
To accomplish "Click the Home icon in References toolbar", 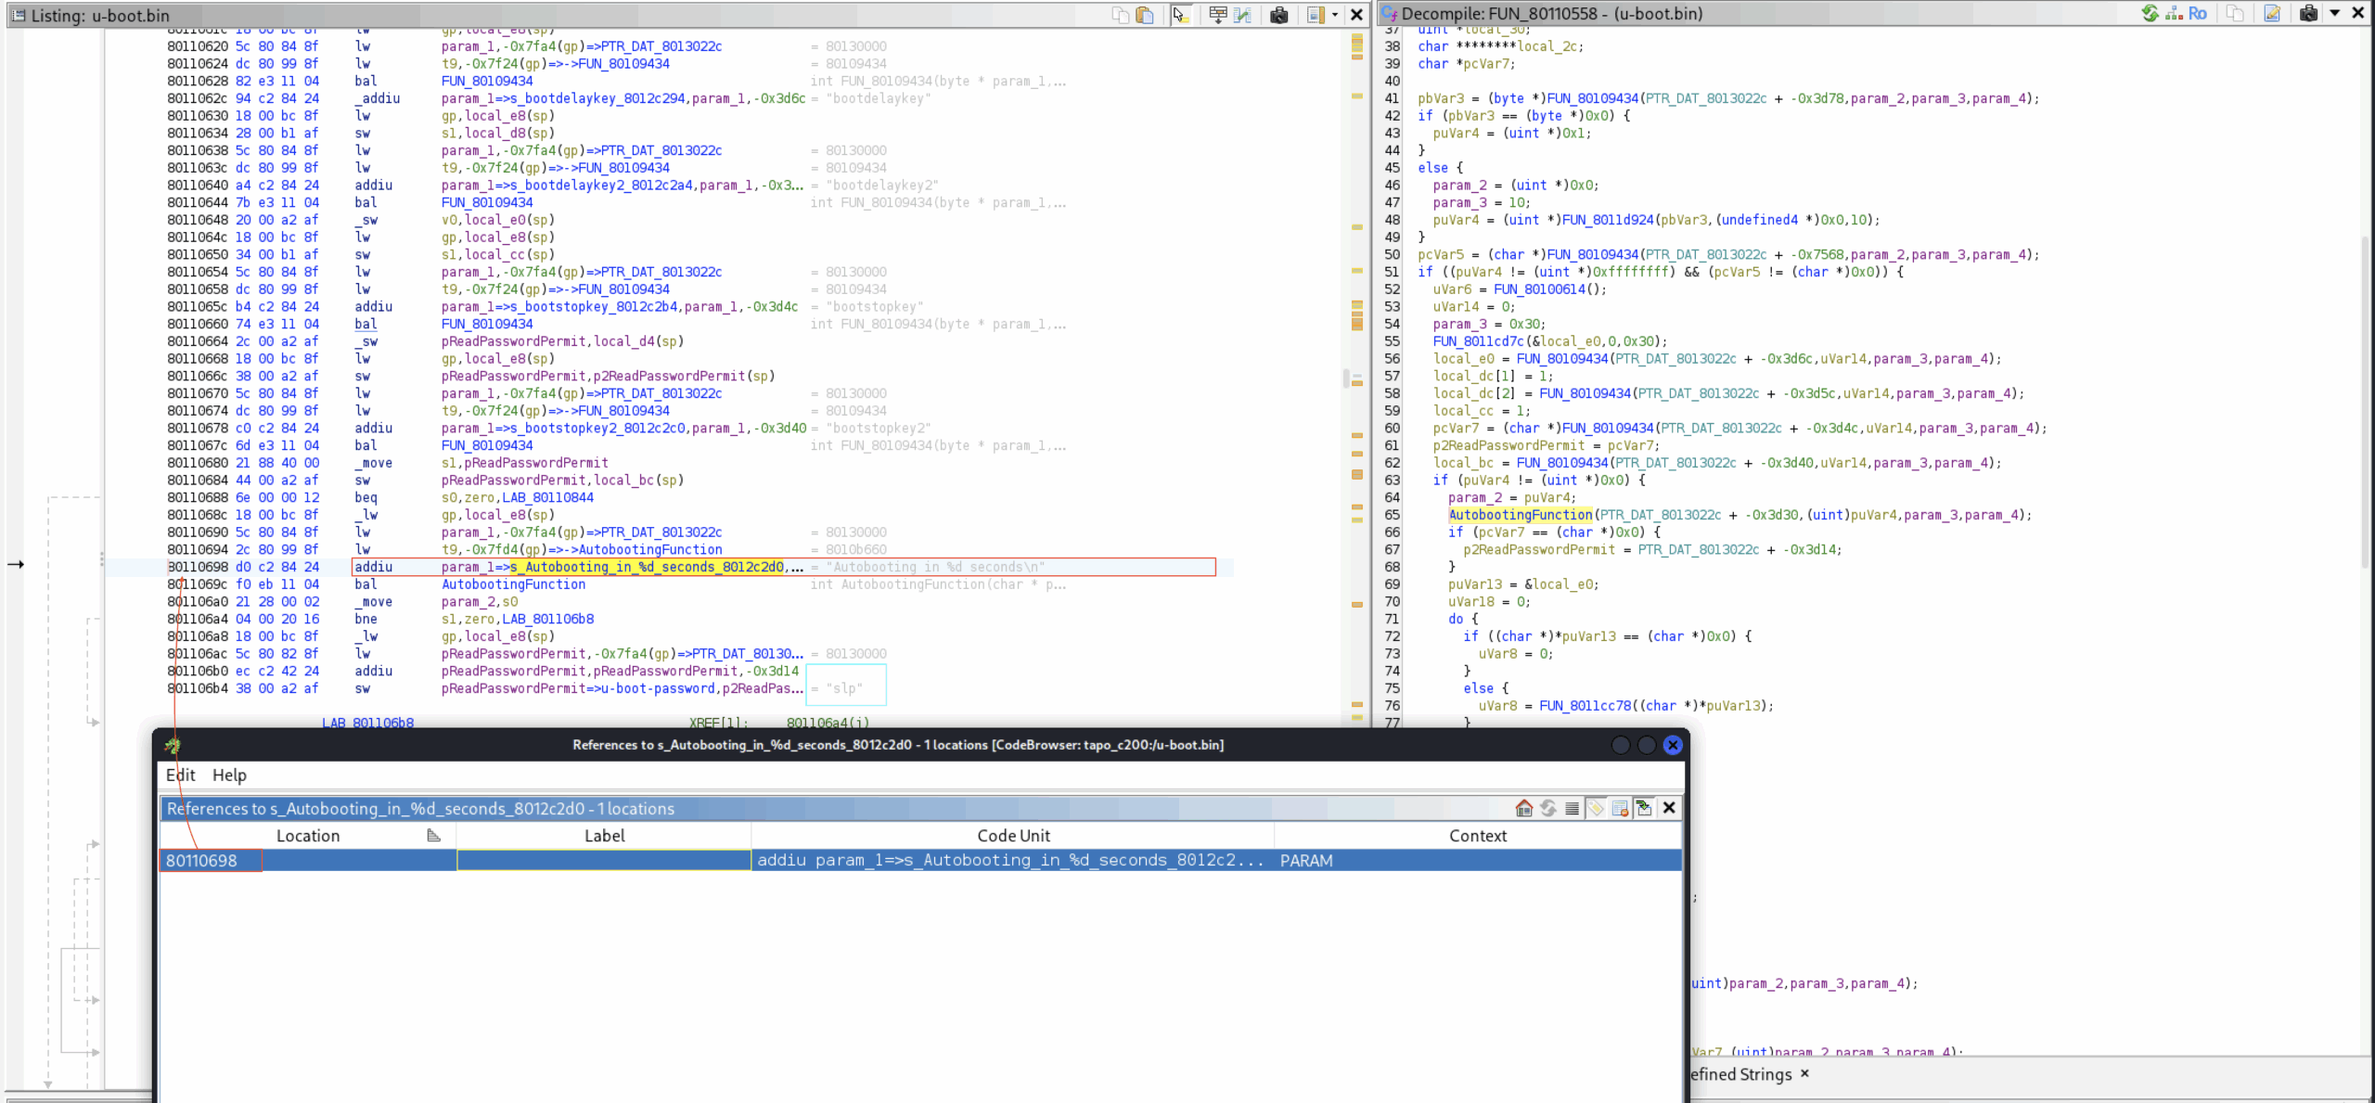I will pos(1523,808).
